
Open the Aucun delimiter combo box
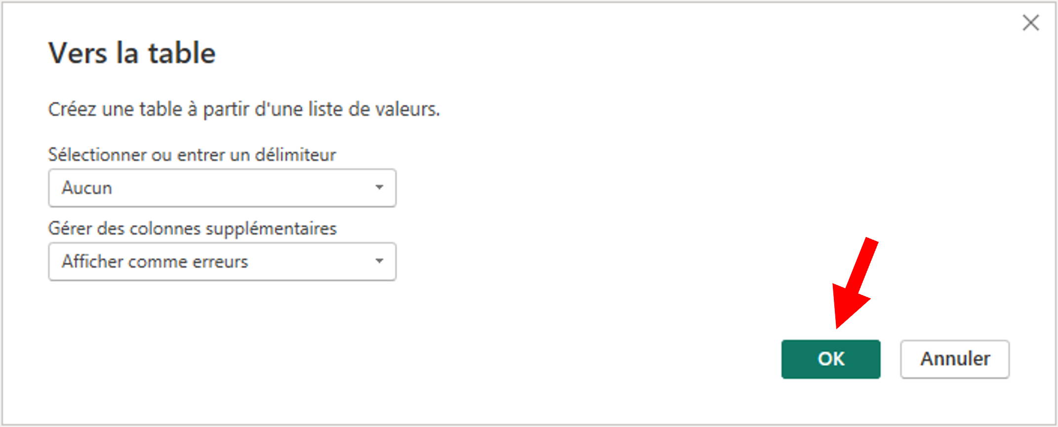click(x=222, y=188)
